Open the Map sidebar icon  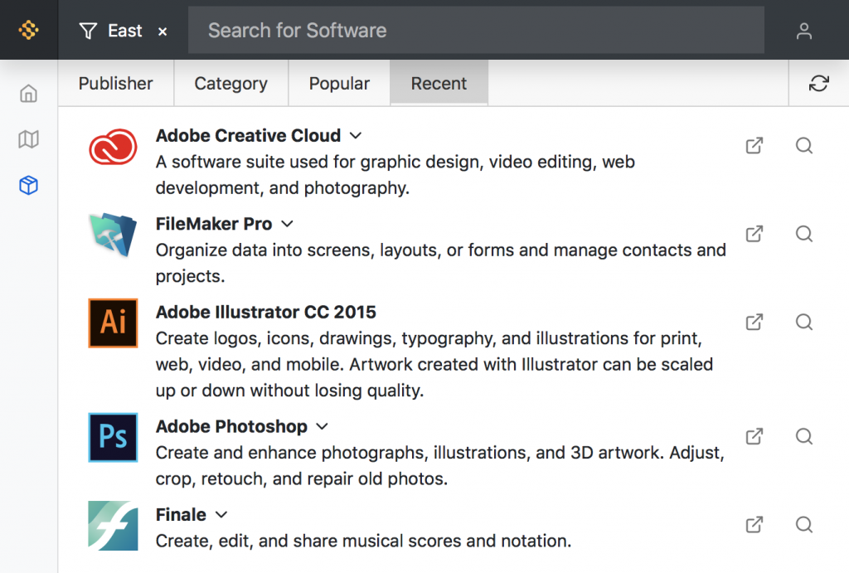(x=29, y=139)
